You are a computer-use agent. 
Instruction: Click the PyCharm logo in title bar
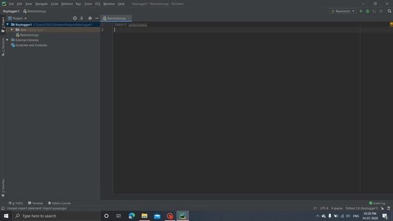point(4,4)
